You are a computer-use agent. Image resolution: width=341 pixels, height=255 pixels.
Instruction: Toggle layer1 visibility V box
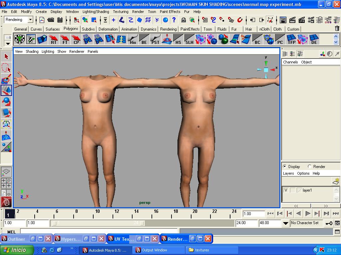(286, 190)
